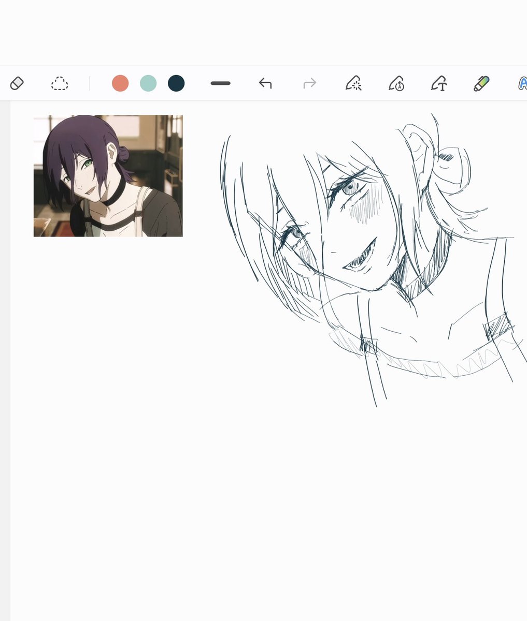
Task: Select the pen with sparkle shape-fix tool
Action: 353,83
